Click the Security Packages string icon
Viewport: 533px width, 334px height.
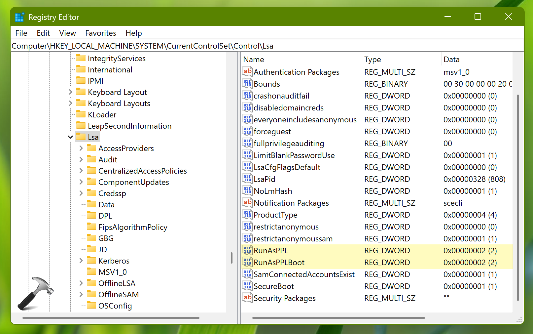[247, 298]
